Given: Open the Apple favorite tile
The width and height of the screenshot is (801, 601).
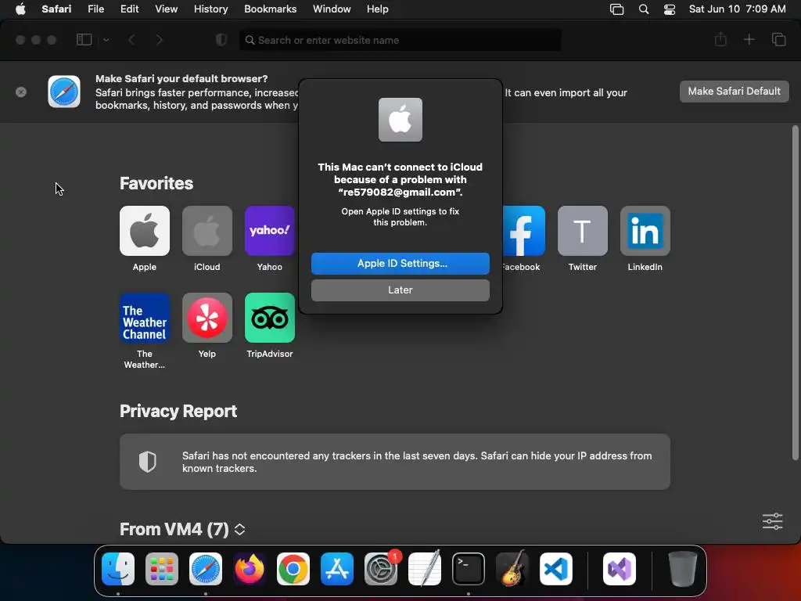Looking at the screenshot, I should (145, 231).
